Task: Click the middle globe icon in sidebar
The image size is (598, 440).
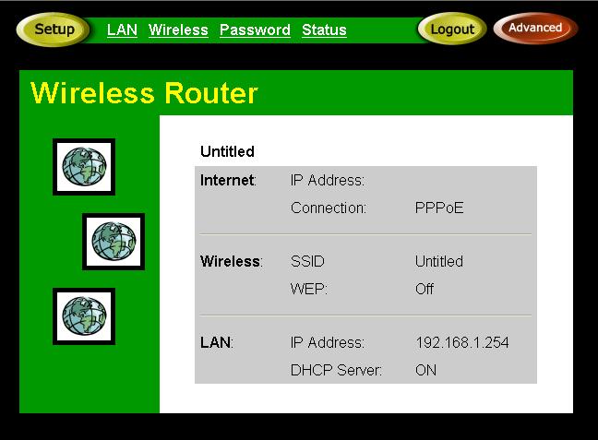Action: point(114,242)
